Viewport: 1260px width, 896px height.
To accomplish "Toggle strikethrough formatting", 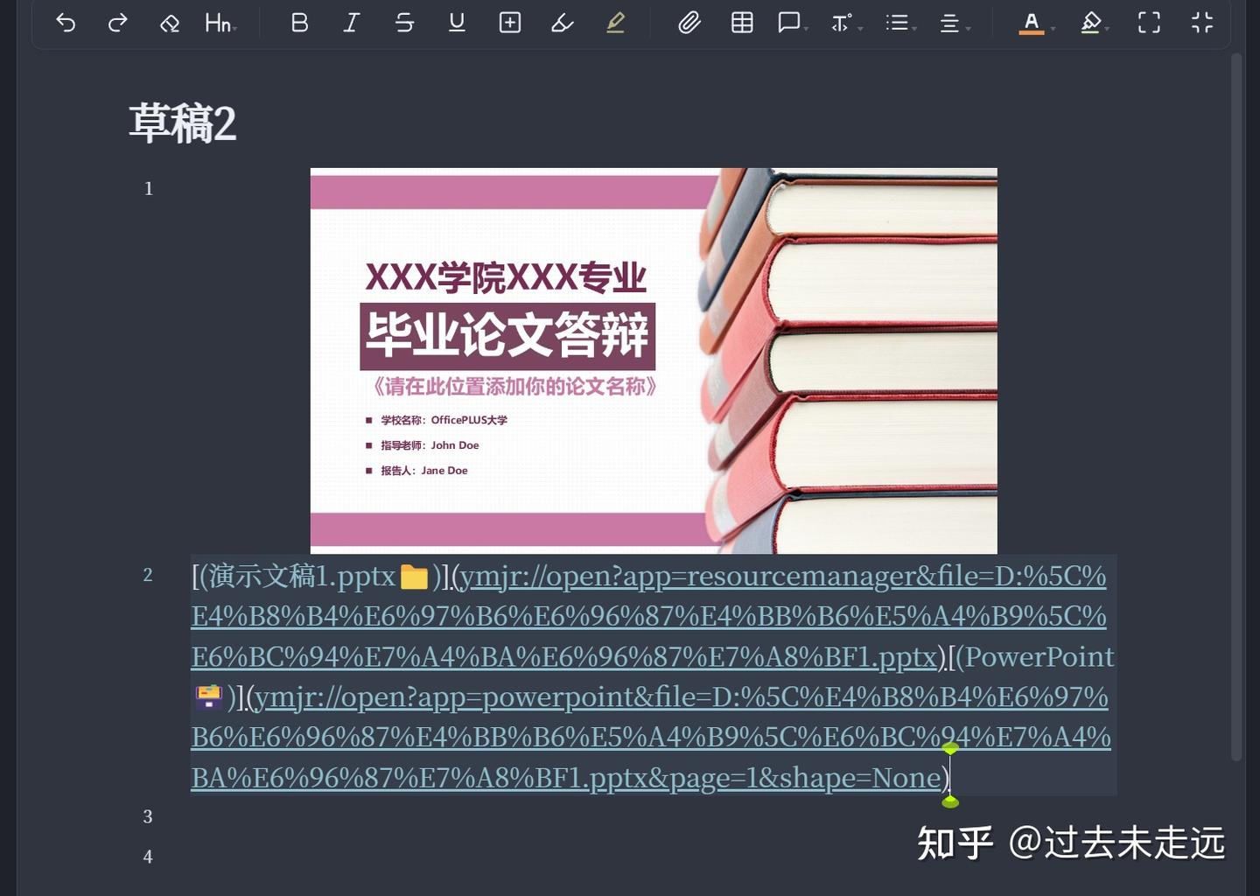I will (x=404, y=24).
